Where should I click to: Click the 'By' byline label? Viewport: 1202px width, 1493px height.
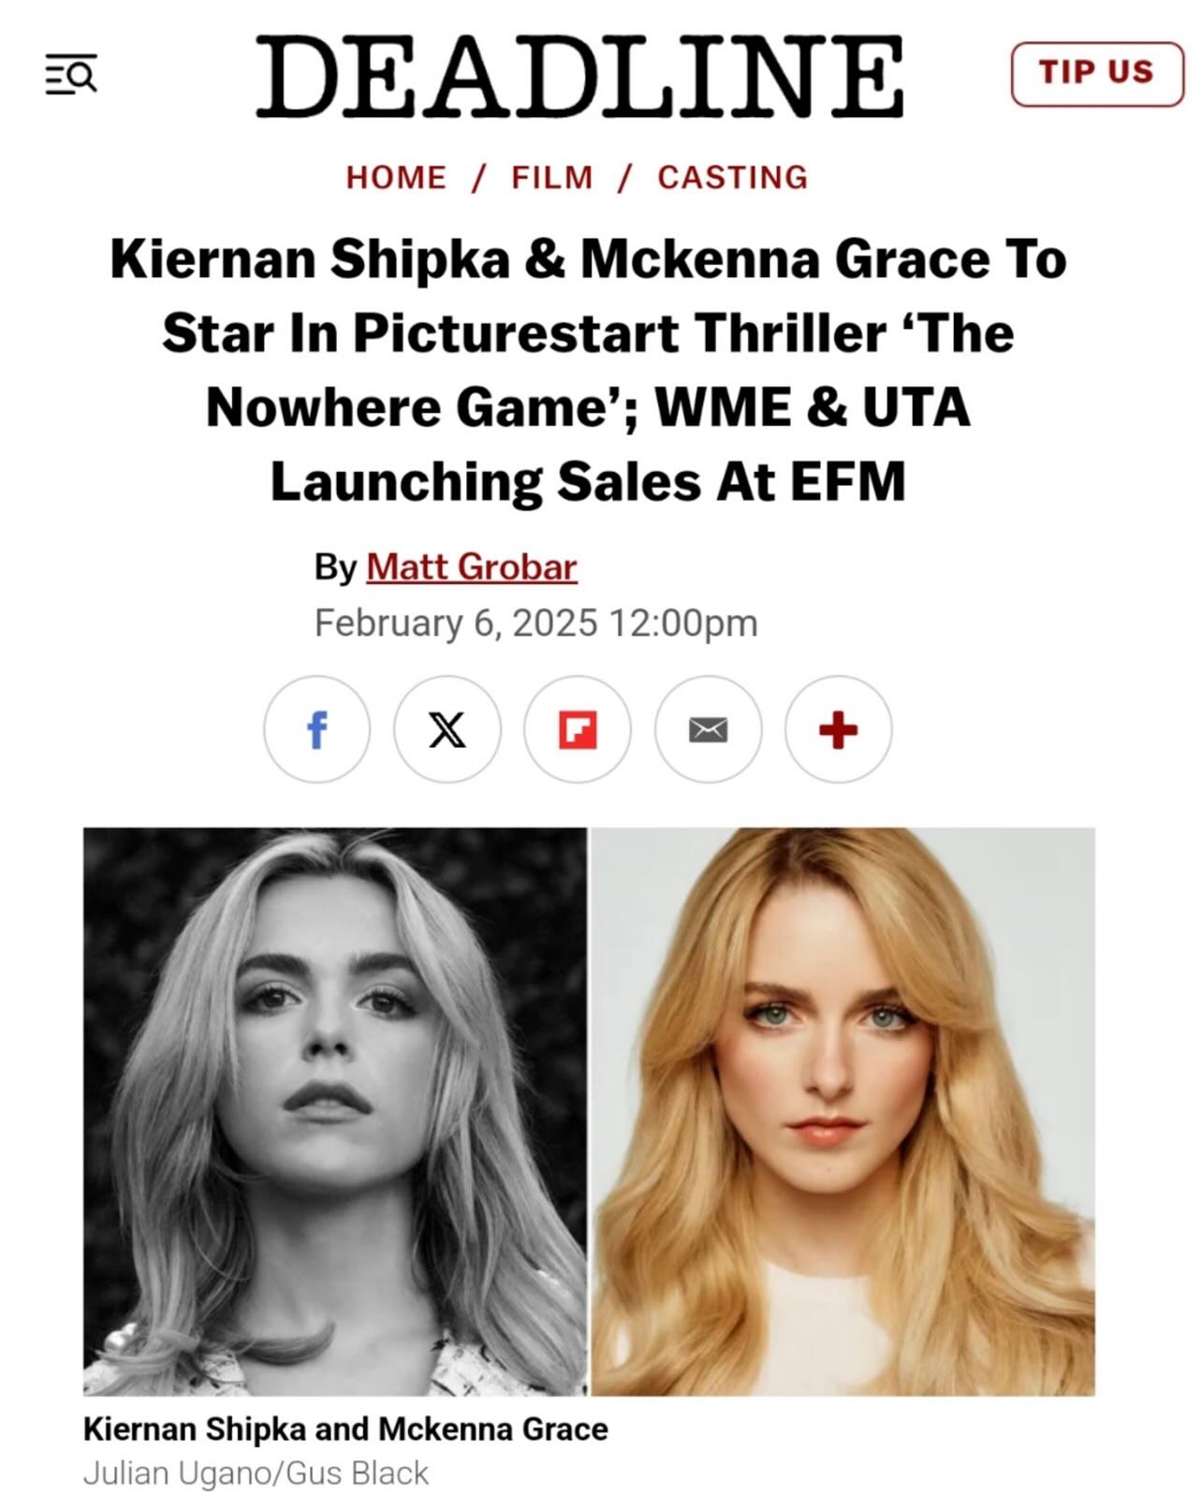335,566
